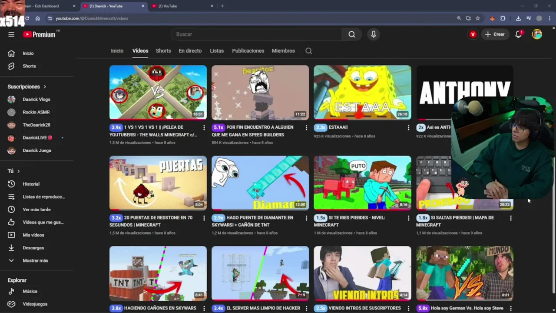
Task: Switch to Inicio channel tab
Action: (117, 51)
